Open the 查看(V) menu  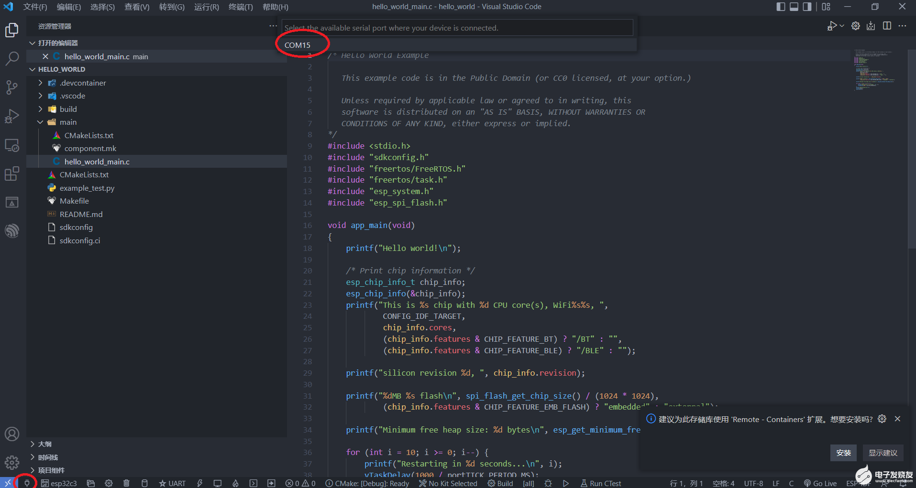pos(137,7)
